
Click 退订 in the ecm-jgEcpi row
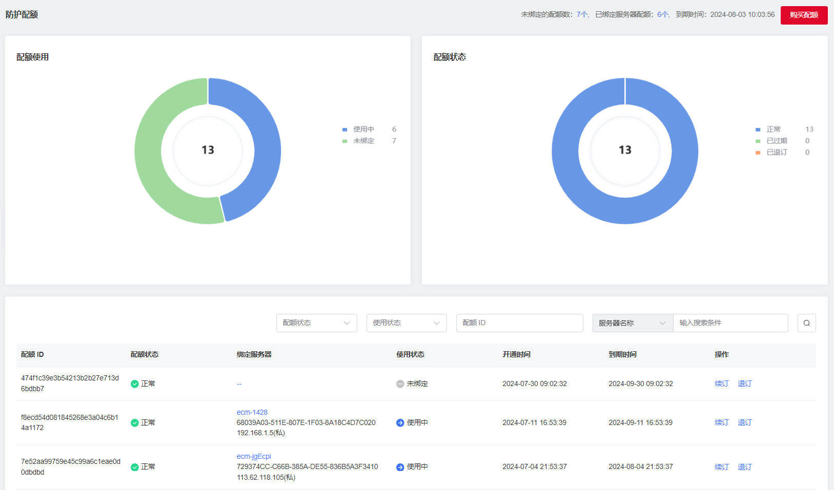point(745,467)
